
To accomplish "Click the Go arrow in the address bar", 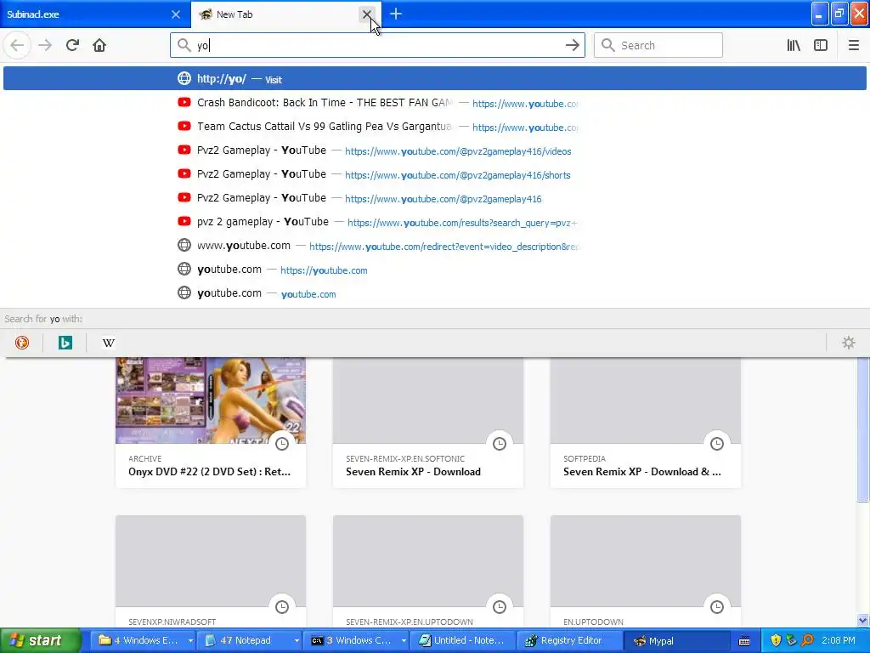I will coord(572,46).
